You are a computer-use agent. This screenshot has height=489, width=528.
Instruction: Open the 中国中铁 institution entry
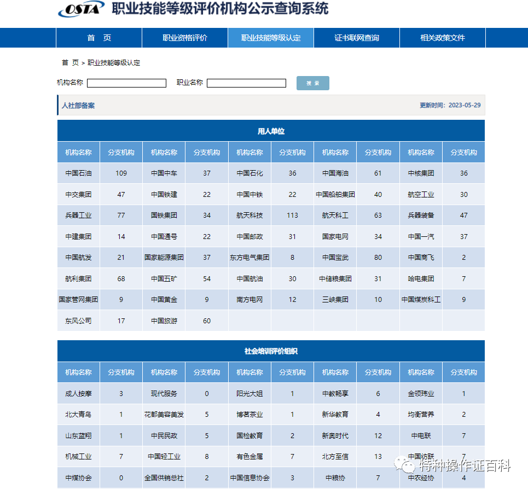click(x=250, y=195)
